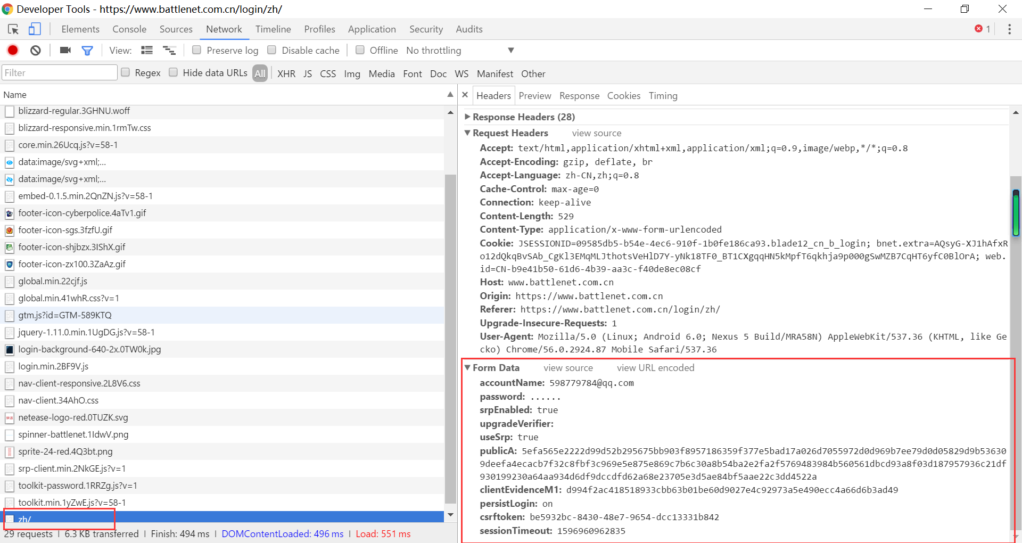Close the request details pane
Screen dimensions: 1022x543
tap(465, 95)
